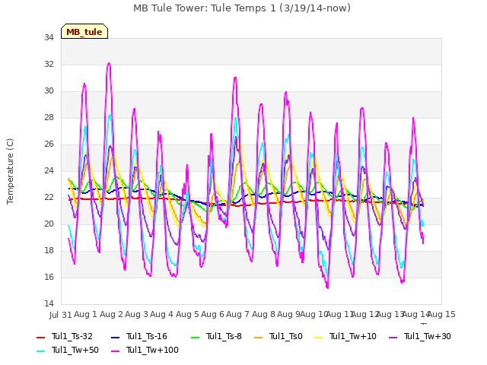Click the magenta peak near 31 on Aug 7
This screenshot has width=487, height=365.
(235, 78)
